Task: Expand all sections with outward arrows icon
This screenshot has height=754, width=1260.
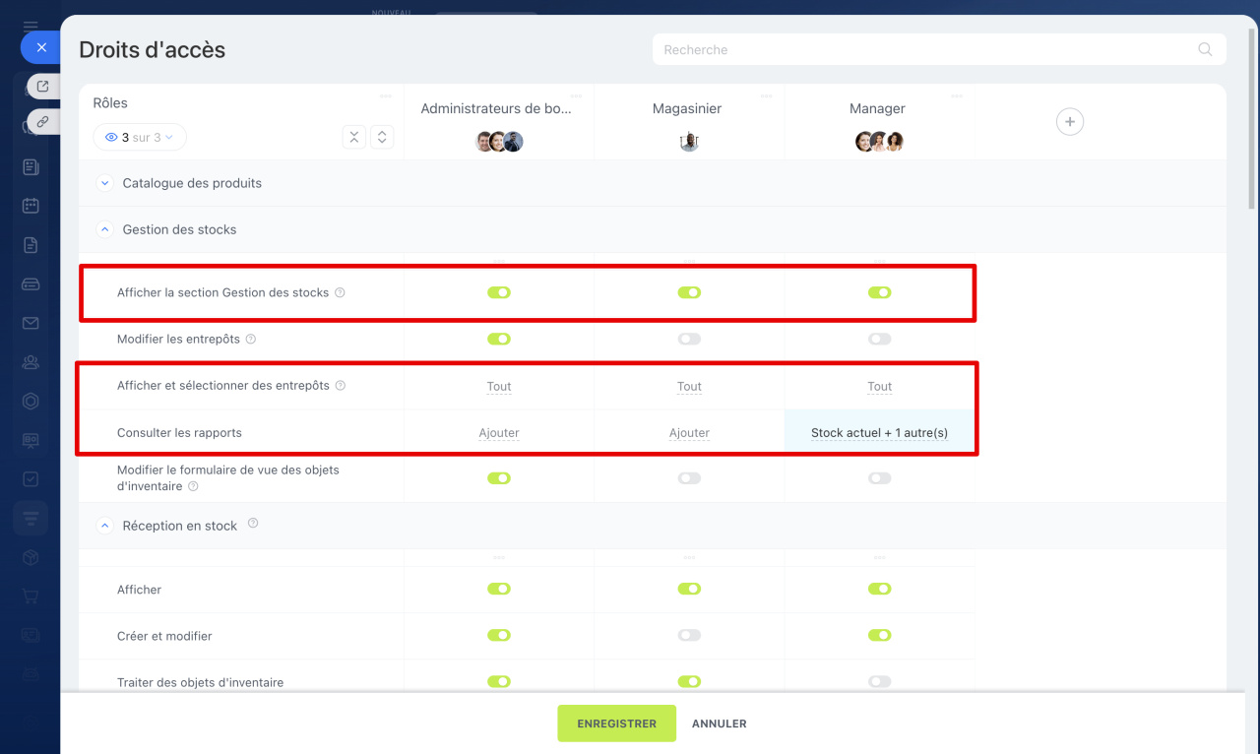Action: coord(382,138)
